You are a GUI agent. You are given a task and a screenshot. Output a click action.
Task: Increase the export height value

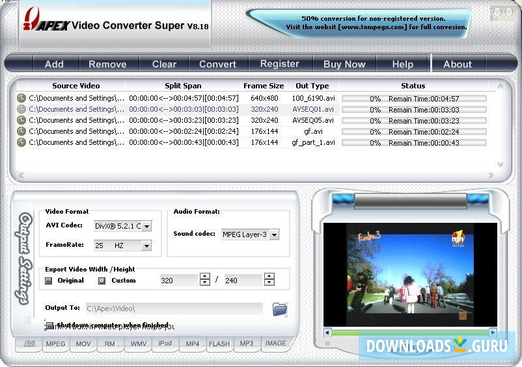click(269, 276)
